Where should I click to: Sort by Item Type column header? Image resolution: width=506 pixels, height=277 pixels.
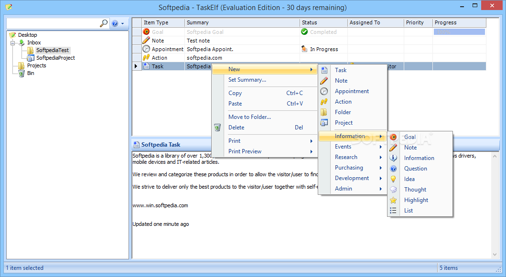pyautogui.click(x=163, y=22)
